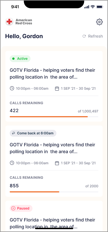Click the progress bar under 855 calls
Image resolution: width=108 pixels, height=232 pixels.
pos(54,192)
